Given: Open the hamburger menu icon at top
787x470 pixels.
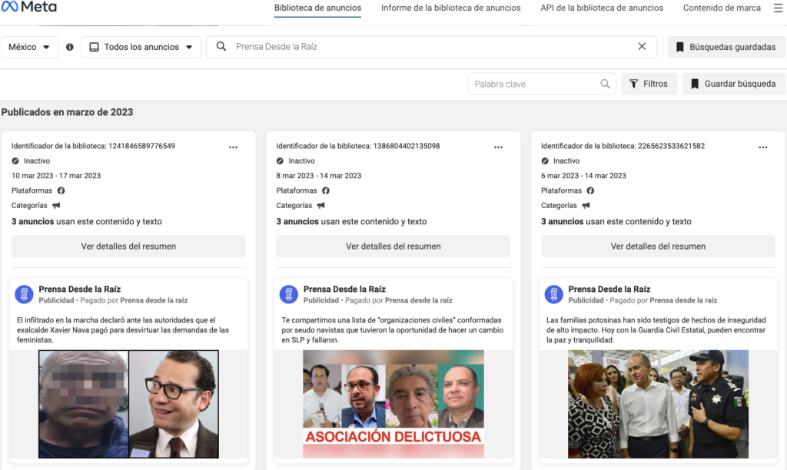Looking at the screenshot, I should [x=778, y=8].
